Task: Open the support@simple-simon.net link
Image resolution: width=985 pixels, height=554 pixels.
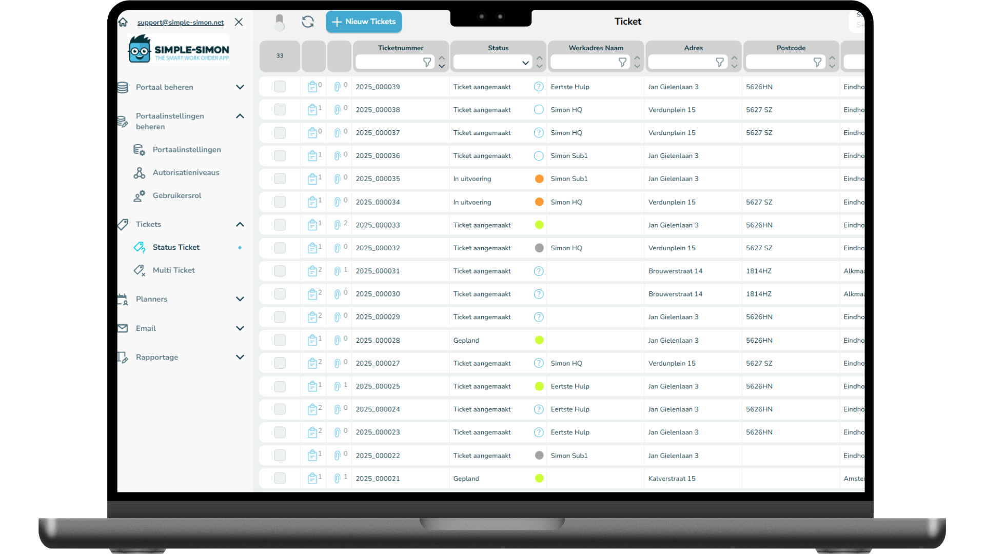Action: click(x=180, y=22)
